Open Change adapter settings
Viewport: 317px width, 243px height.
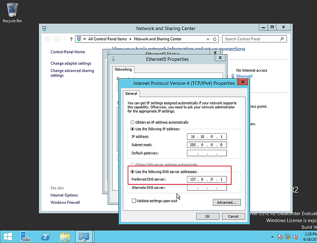pyautogui.click(x=71, y=63)
